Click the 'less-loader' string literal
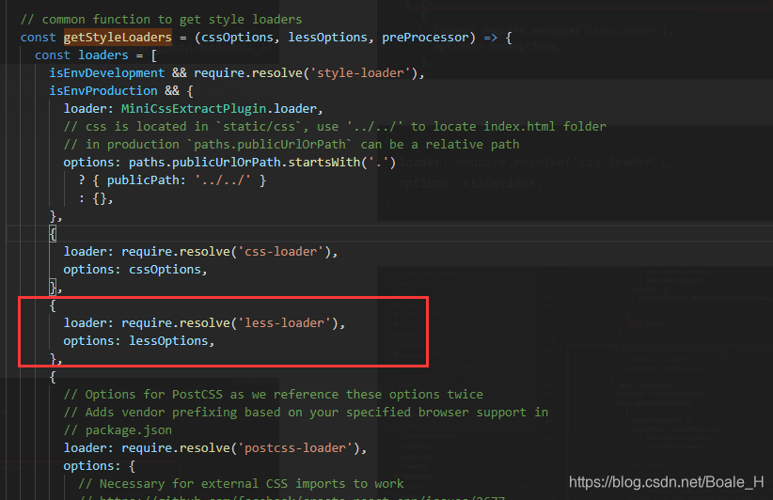 284,323
